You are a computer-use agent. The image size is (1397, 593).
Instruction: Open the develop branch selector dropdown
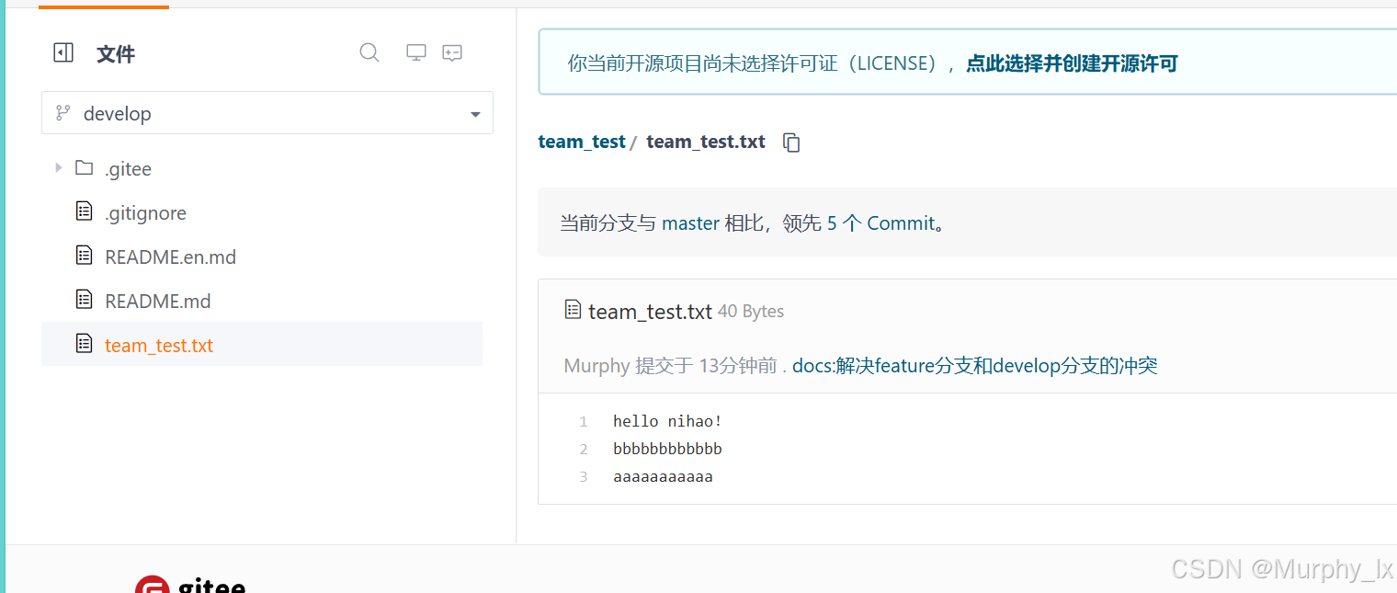[267, 113]
